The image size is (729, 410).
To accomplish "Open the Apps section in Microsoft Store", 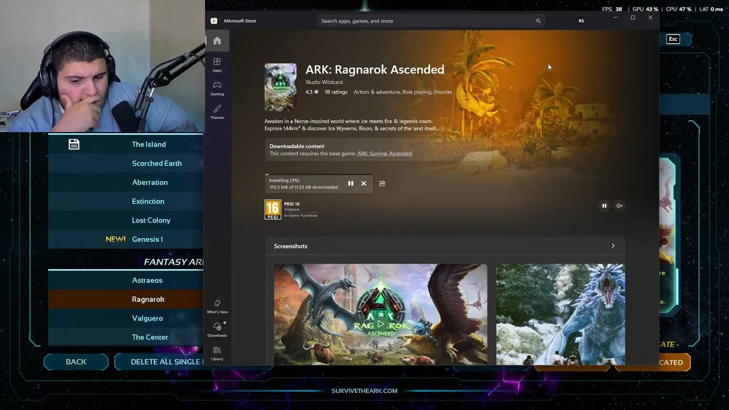I will 217,64.
